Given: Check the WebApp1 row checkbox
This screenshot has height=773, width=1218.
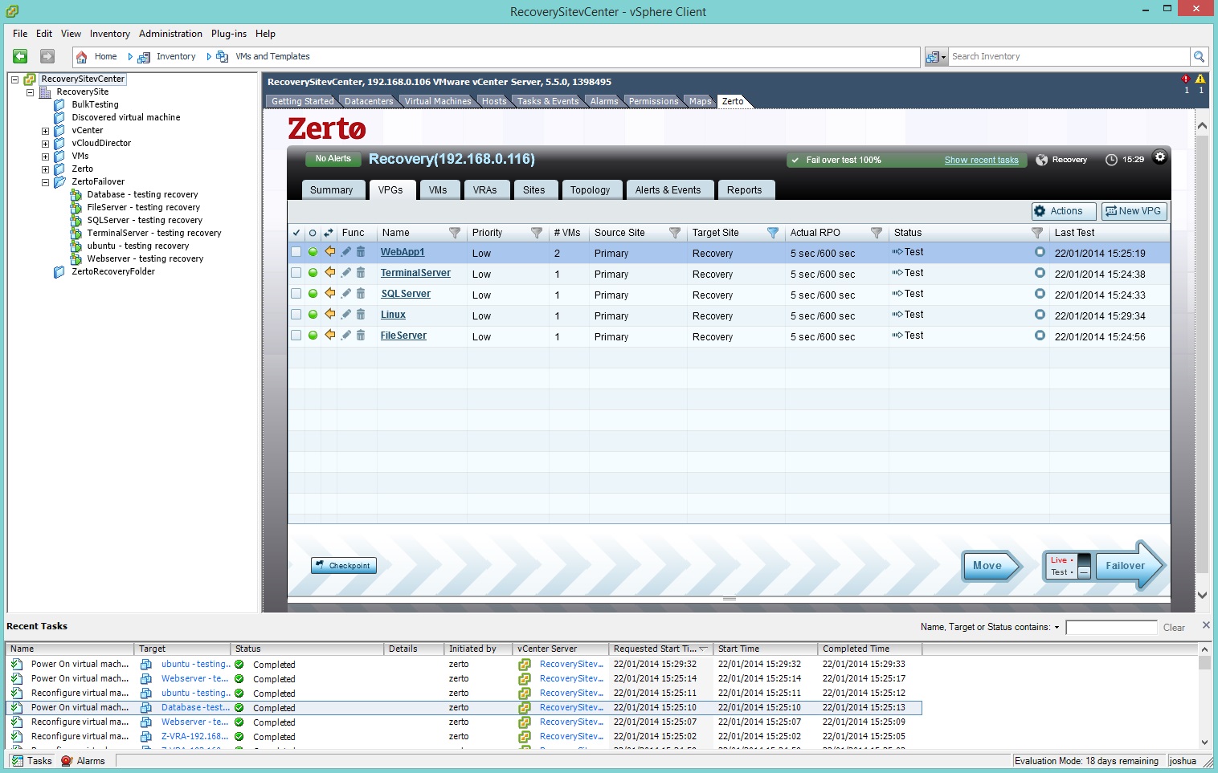Looking at the screenshot, I should tap(296, 251).
